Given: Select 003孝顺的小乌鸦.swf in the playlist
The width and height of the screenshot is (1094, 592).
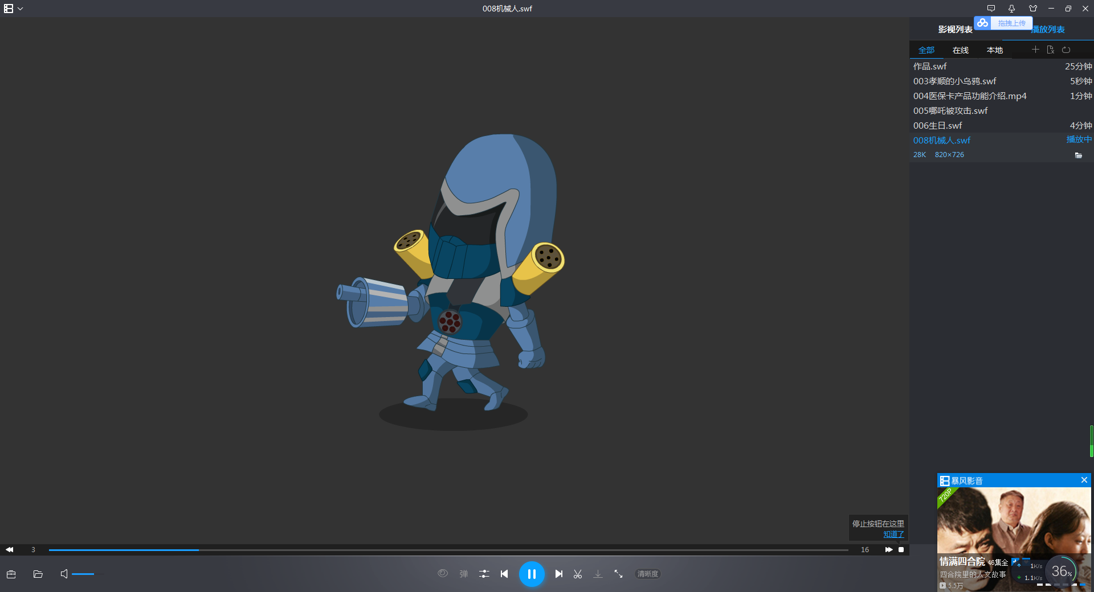Looking at the screenshot, I should point(1002,81).
